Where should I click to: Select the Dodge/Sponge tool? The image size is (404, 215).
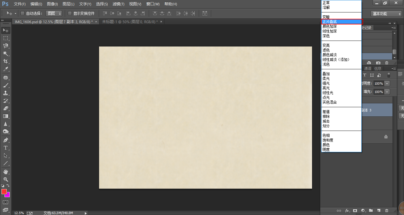click(x=6, y=131)
